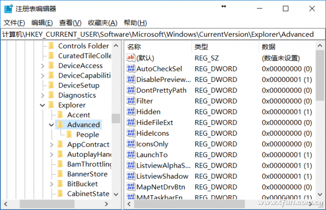Click the folder icon of the selected Advanced key

[60, 124]
